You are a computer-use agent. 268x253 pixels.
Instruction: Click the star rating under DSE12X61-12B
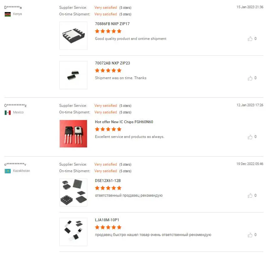(108, 188)
